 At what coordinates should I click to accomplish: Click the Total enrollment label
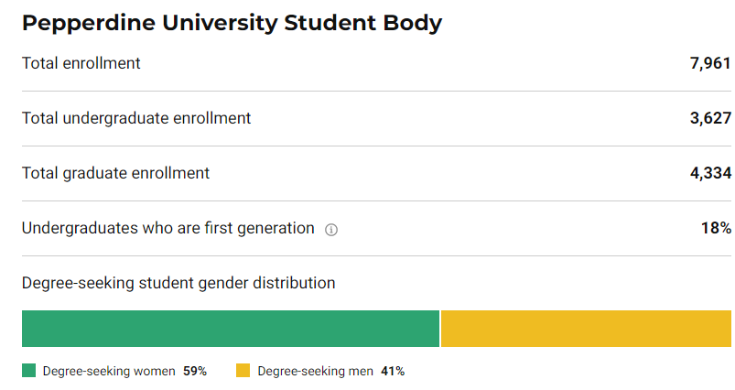[x=81, y=63]
